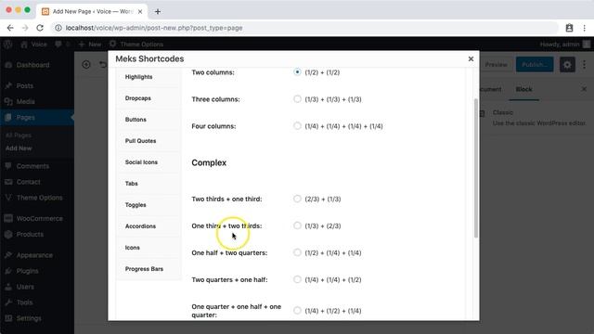594x334 pixels.
Task: Select the Three columns radio option
Action: tap(297, 99)
